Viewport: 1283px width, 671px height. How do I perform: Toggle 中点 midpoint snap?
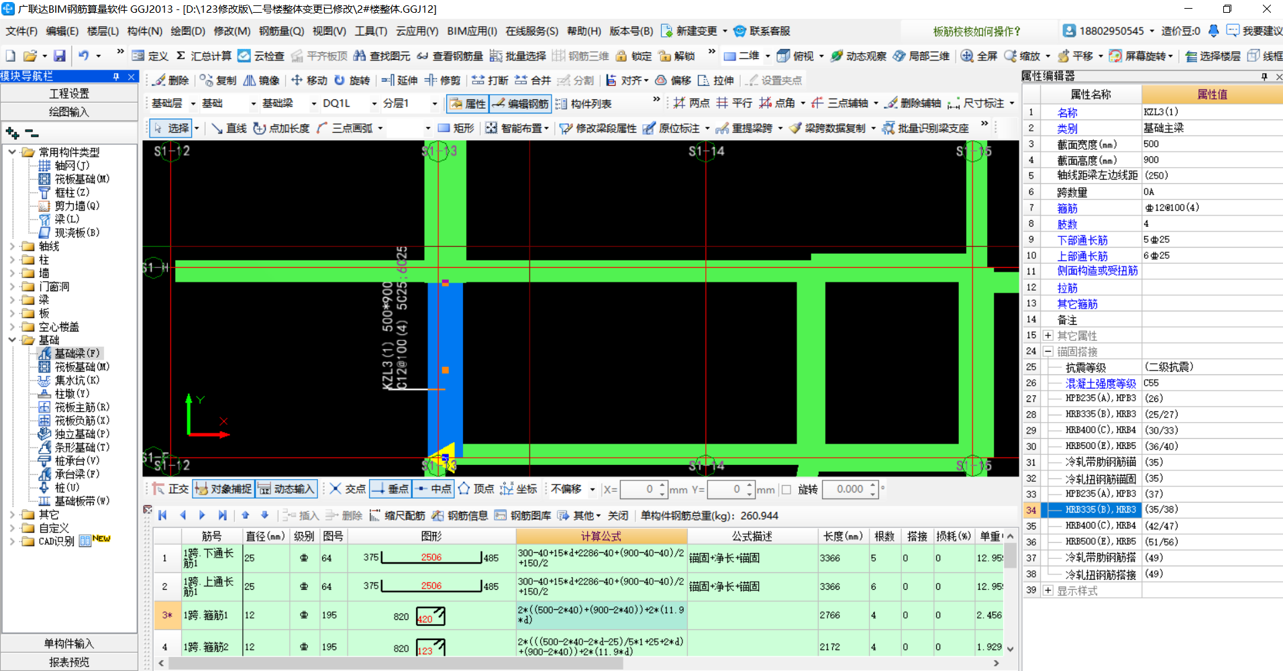click(433, 489)
